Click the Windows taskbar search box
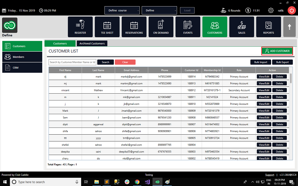Screen dimensions: 298x186 point(46,182)
